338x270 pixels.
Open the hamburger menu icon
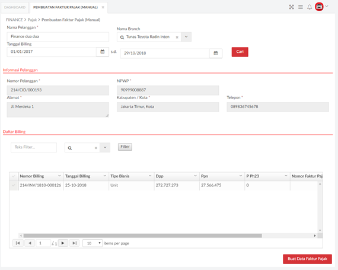click(x=301, y=7)
